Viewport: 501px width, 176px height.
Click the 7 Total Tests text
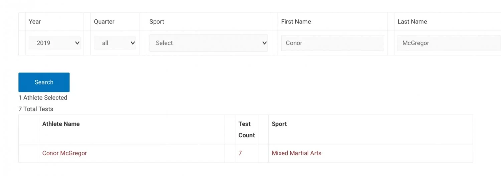[36, 109]
